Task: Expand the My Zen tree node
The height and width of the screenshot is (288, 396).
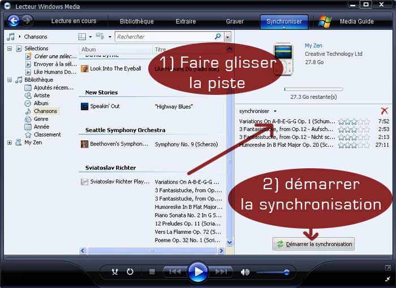Action: click(10, 143)
